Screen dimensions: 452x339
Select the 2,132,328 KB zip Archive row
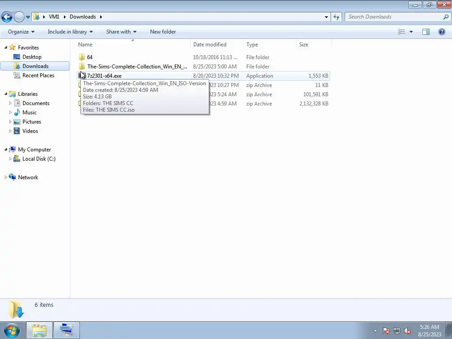tap(269, 103)
